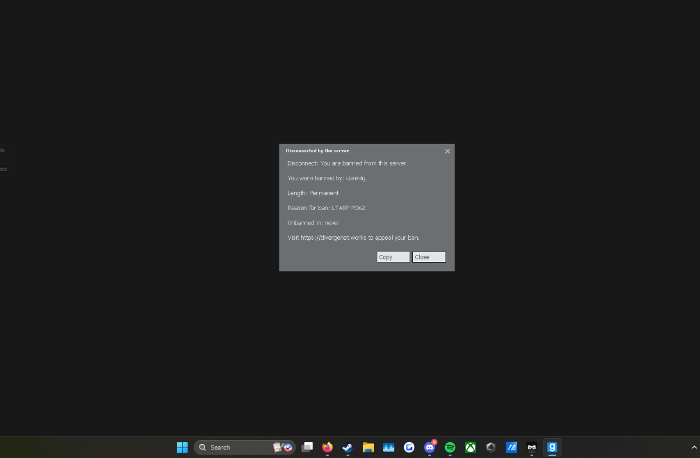Switch to the Garry's Mod taskbar icon

click(x=552, y=447)
